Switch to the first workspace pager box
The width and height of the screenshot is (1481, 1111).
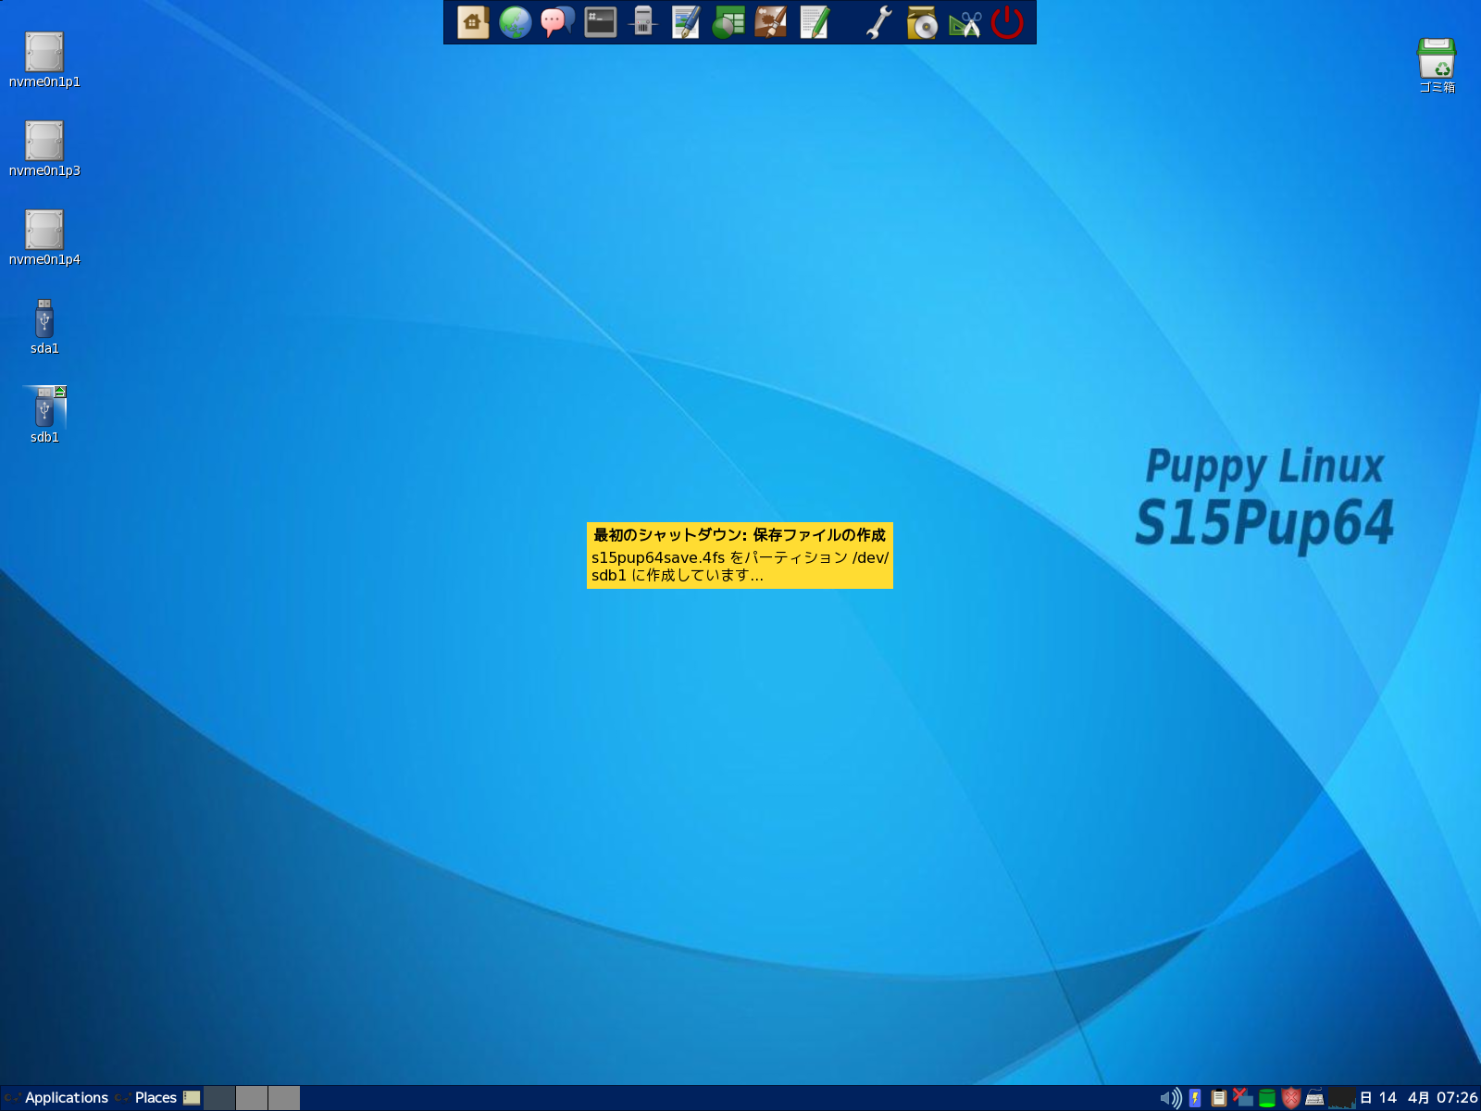coord(219,1098)
